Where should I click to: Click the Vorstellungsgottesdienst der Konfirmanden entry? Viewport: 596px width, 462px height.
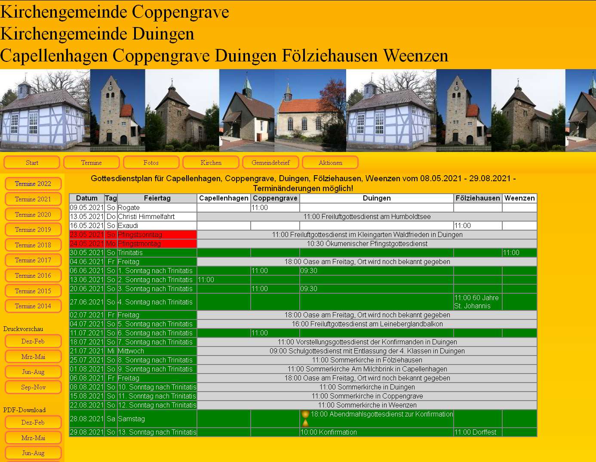(367, 342)
